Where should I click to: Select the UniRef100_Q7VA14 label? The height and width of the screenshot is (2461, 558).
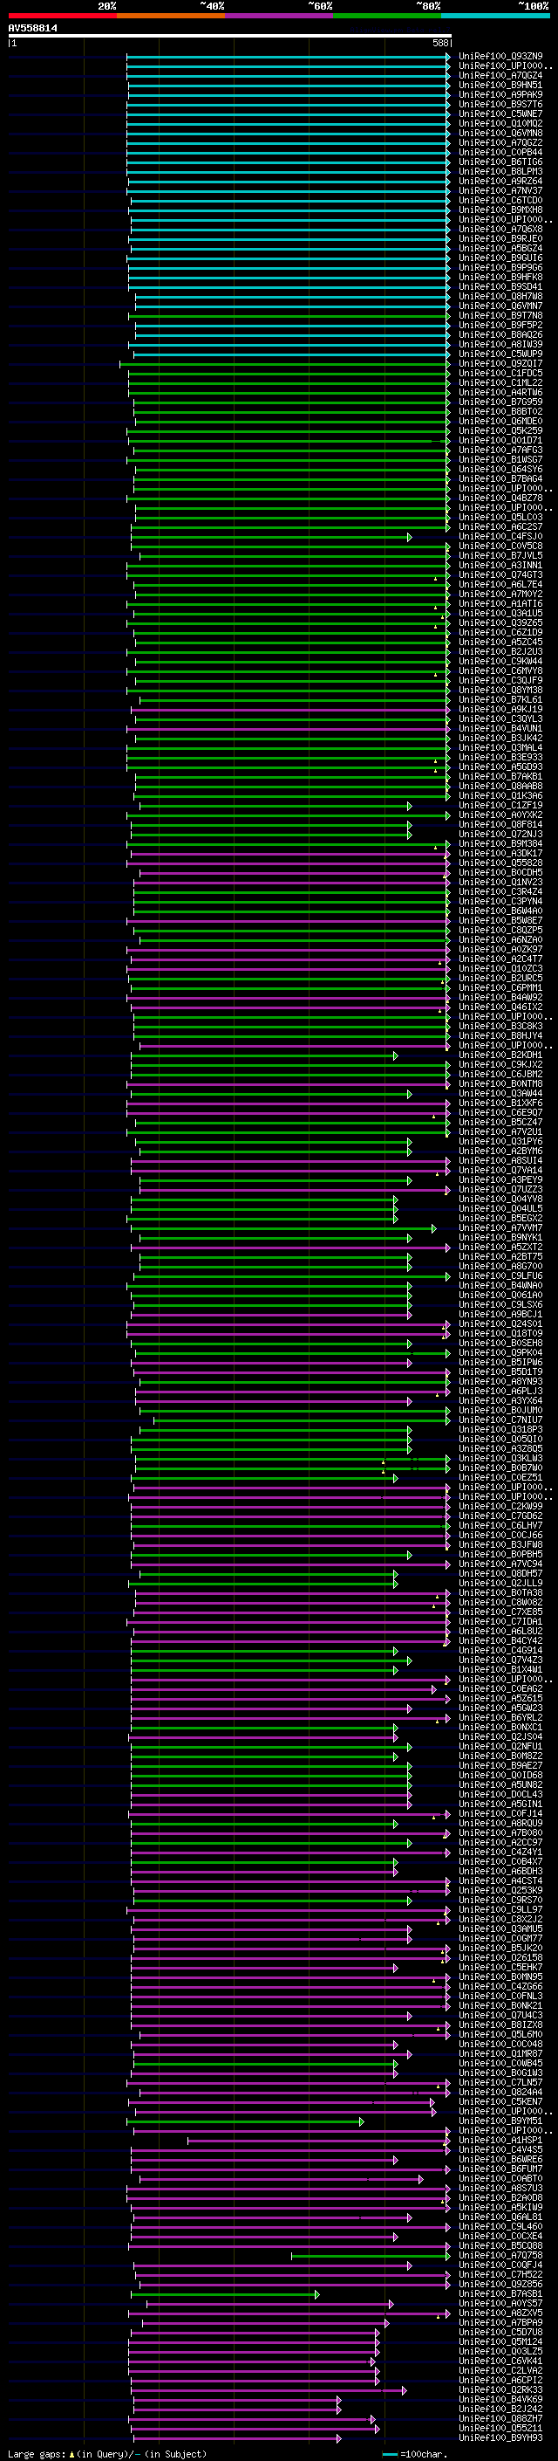[500, 1171]
